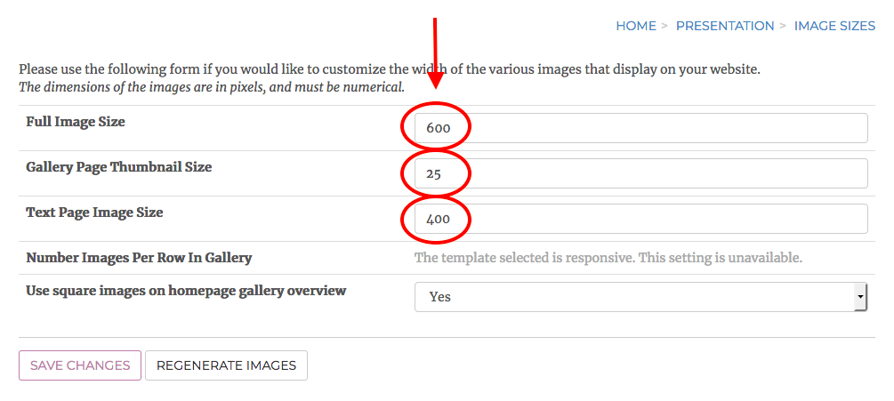The height and width of the screenshot is (401, 894).
Task: Click the separator before IMAGE SIZES breadcrumb
Action: (783, 26)
